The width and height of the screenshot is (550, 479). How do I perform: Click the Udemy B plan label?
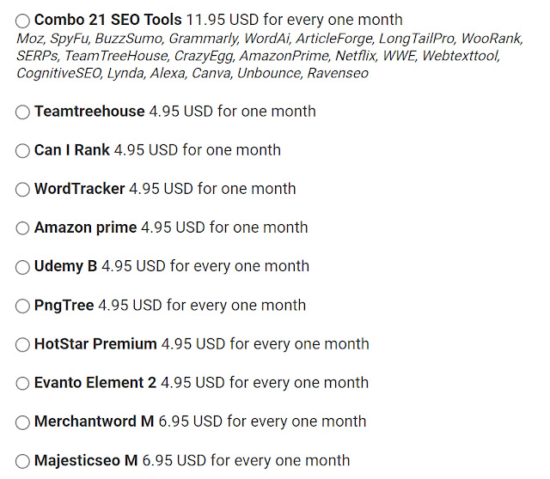click(66, 266)
